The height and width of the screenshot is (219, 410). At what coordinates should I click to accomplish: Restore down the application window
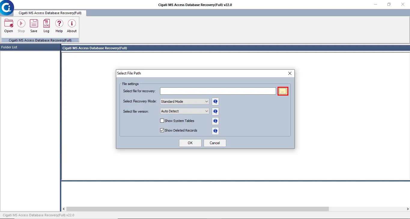click(389, 5)
